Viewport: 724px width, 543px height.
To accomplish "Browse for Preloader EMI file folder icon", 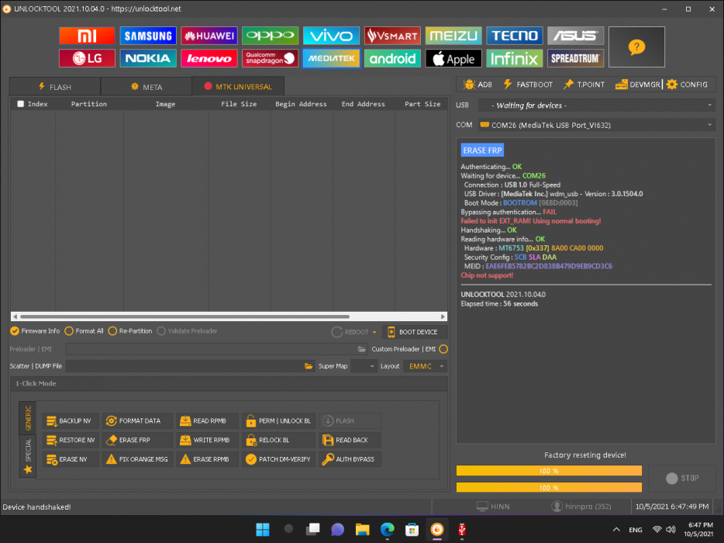I will pyautogui.click(x=361, y=349).
